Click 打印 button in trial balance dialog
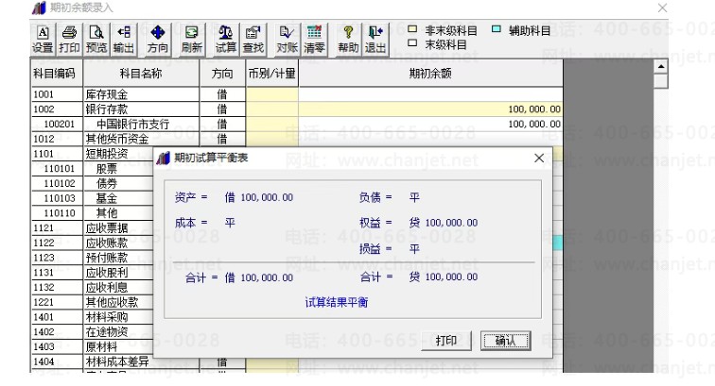Image resolution: width=715 pixels, height=386 pixels. coord(446,341)
